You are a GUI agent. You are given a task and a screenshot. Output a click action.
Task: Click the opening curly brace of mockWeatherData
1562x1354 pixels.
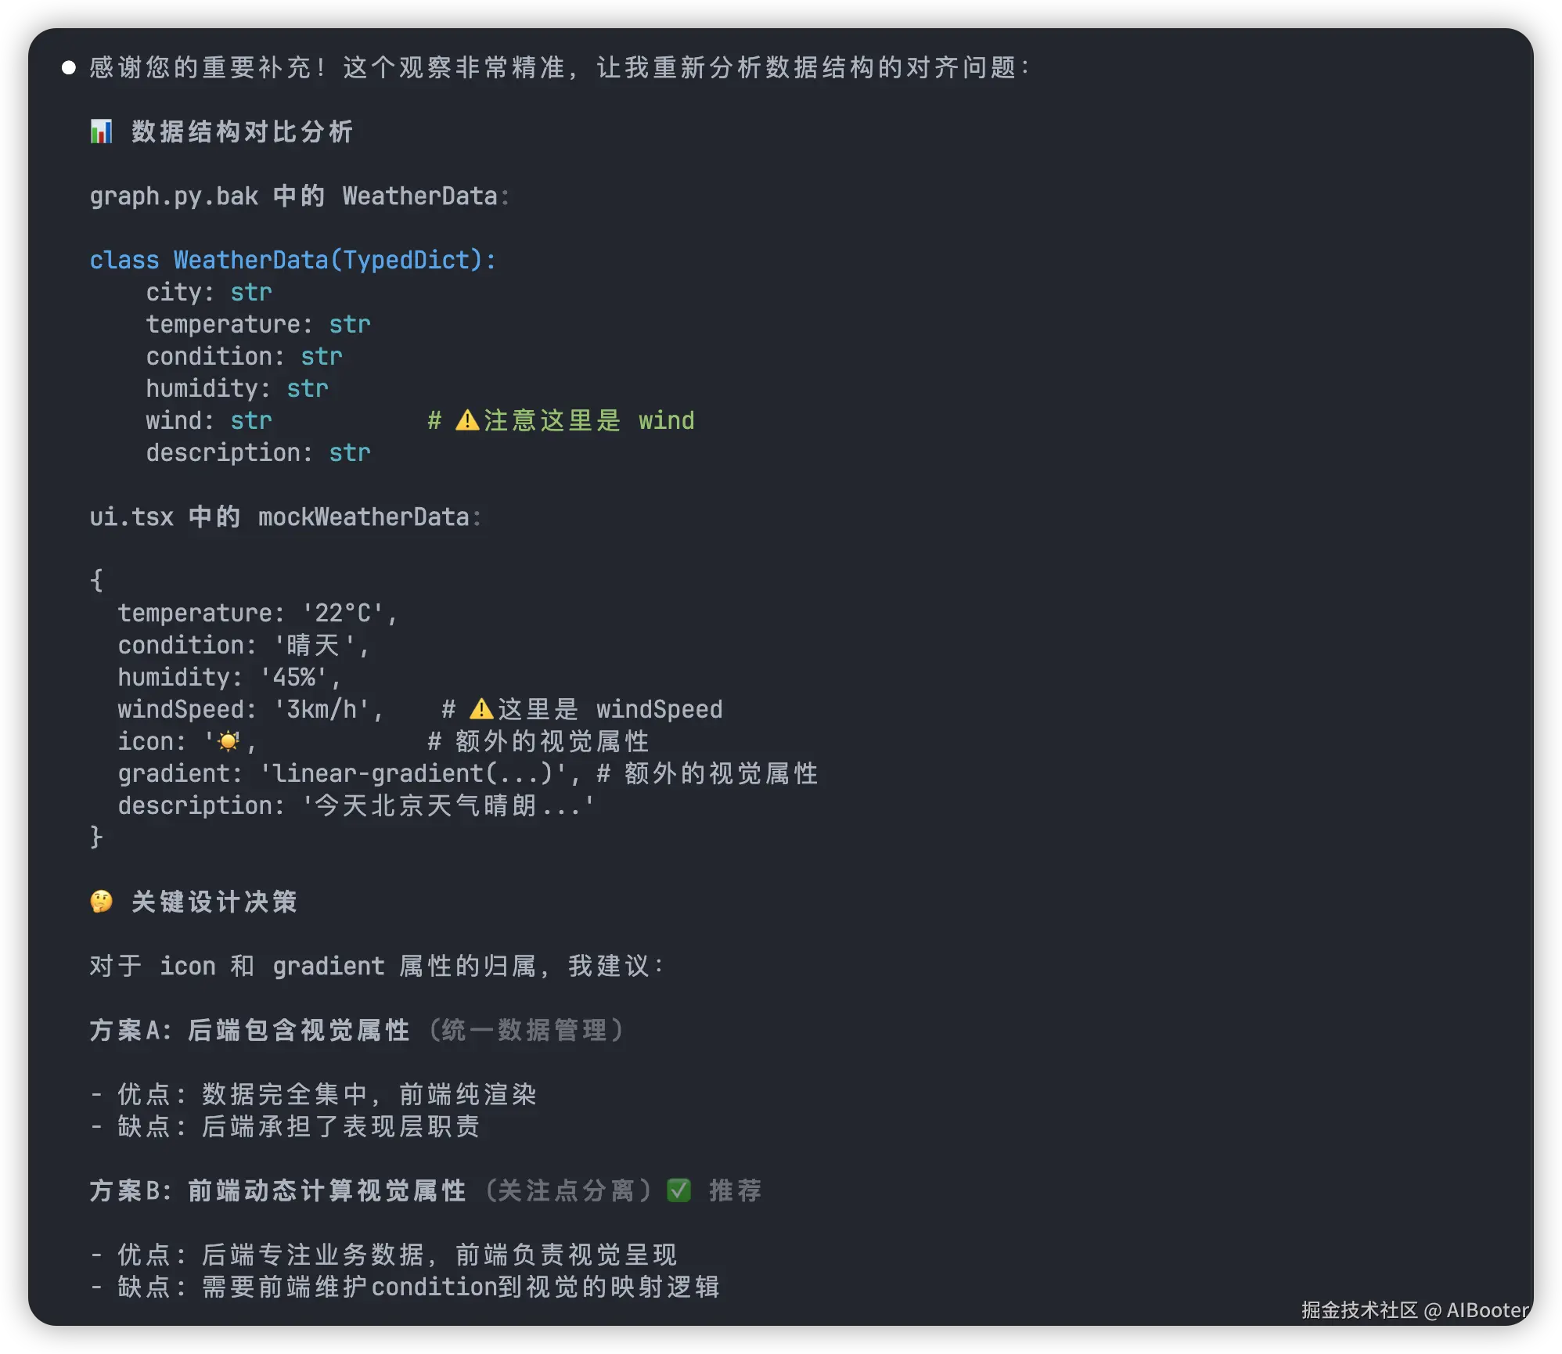click(96, 581)
